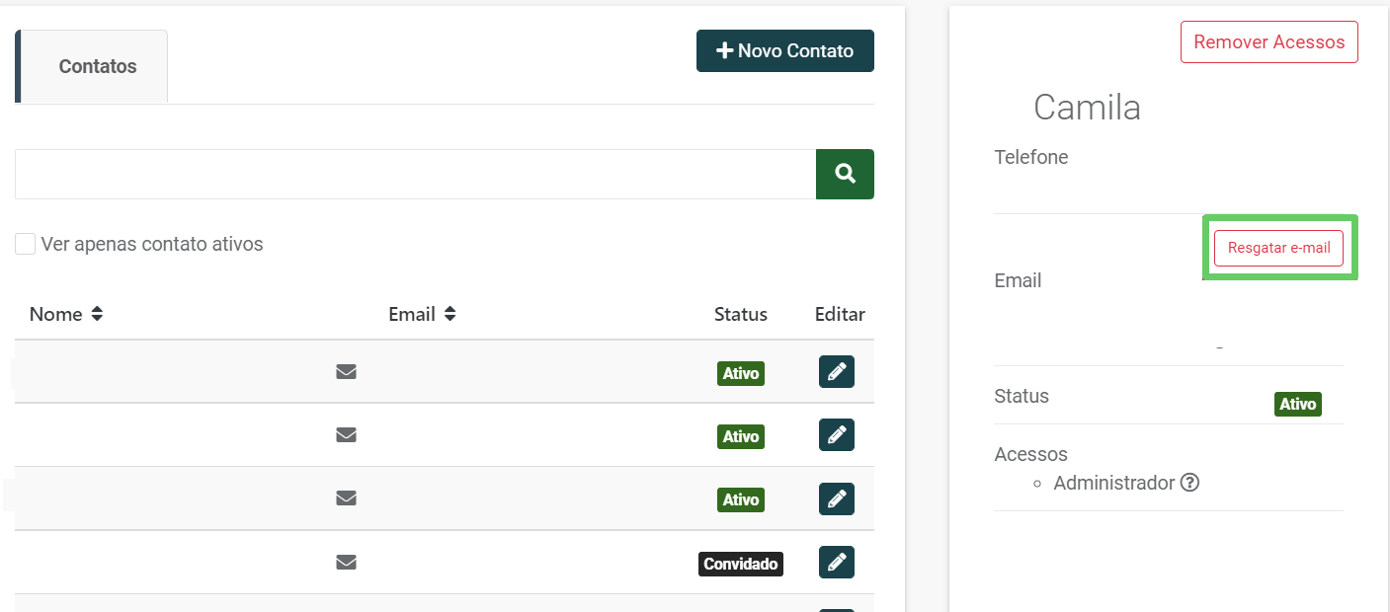
Task: Edit the Convidado contact with its pencil button
Action: [837, 562]
